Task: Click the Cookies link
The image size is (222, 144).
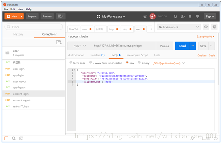Action: pyautogui.click(x=202, y=56)
